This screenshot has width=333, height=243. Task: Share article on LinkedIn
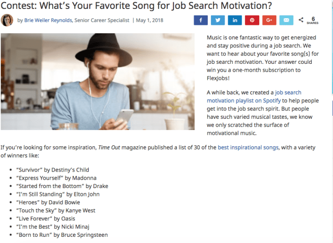[235, 20]
